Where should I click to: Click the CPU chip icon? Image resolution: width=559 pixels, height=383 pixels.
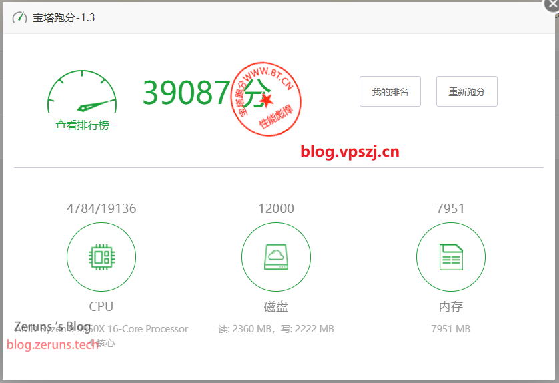(101, 257)
